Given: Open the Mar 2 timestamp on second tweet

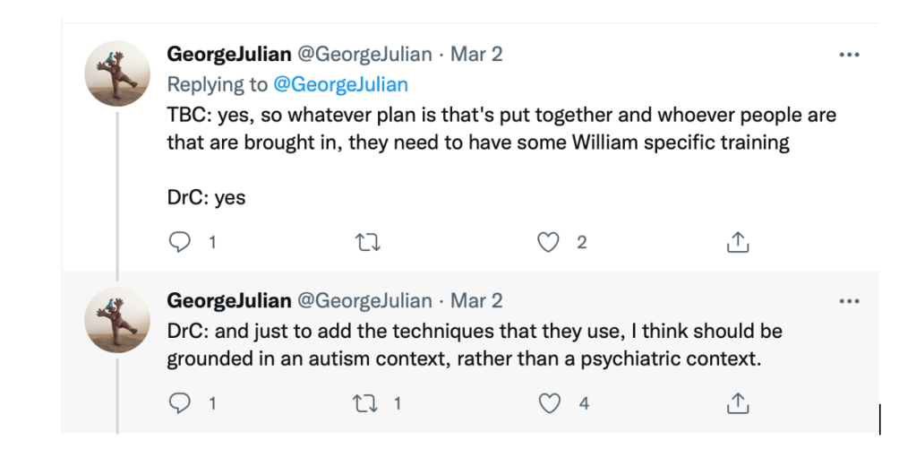Looking at the screenshot, I should point(476,300).
